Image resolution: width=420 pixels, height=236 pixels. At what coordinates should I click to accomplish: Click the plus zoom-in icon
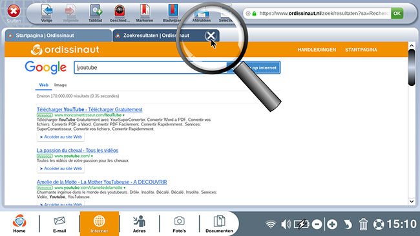tap(332, 224)
